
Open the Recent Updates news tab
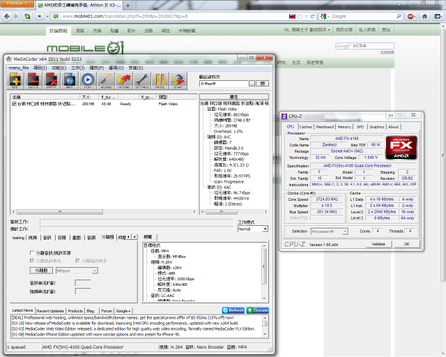pyautogui.click(x=50, y=311)
